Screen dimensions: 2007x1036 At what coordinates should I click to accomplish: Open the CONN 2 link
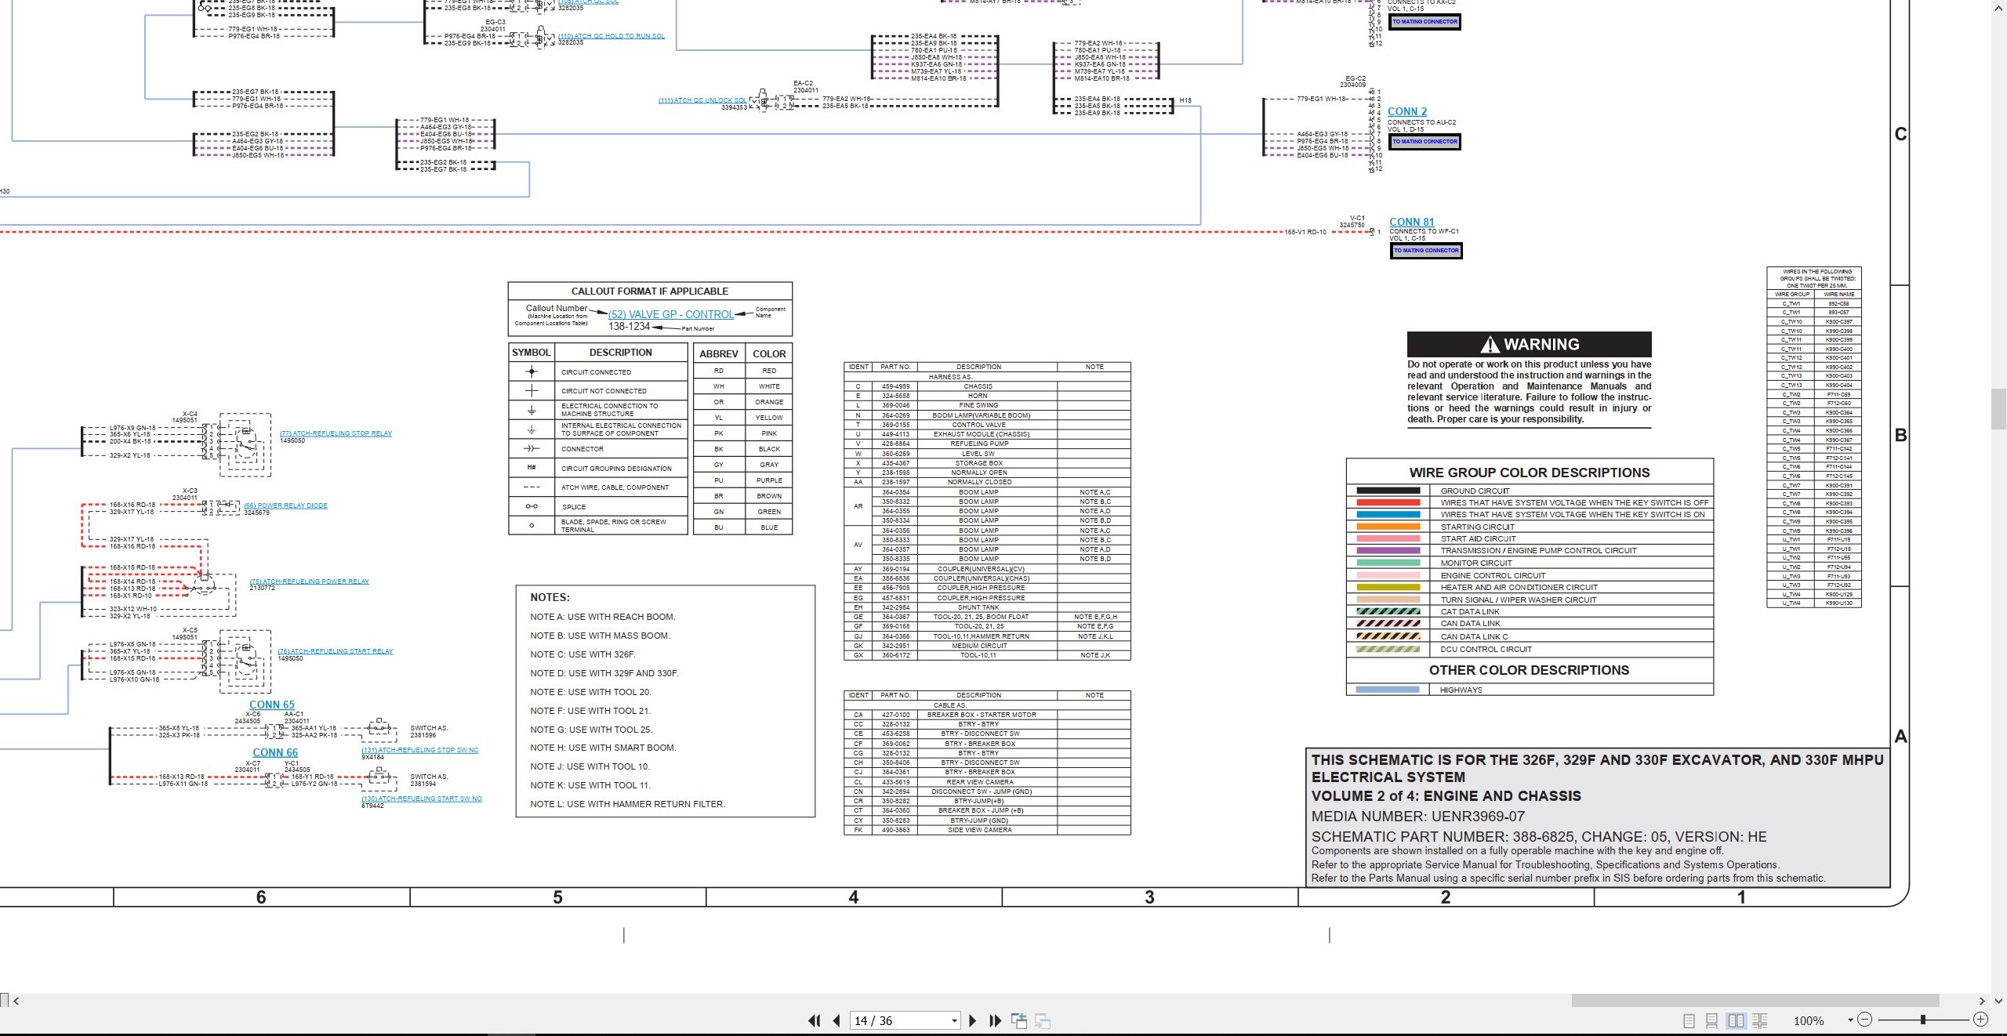click(1407, 112)
